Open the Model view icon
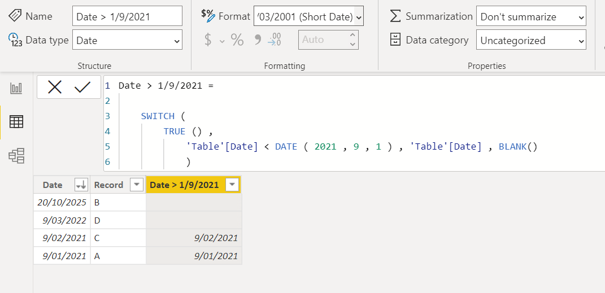The image size is (605, 293). tap(16, 155)
